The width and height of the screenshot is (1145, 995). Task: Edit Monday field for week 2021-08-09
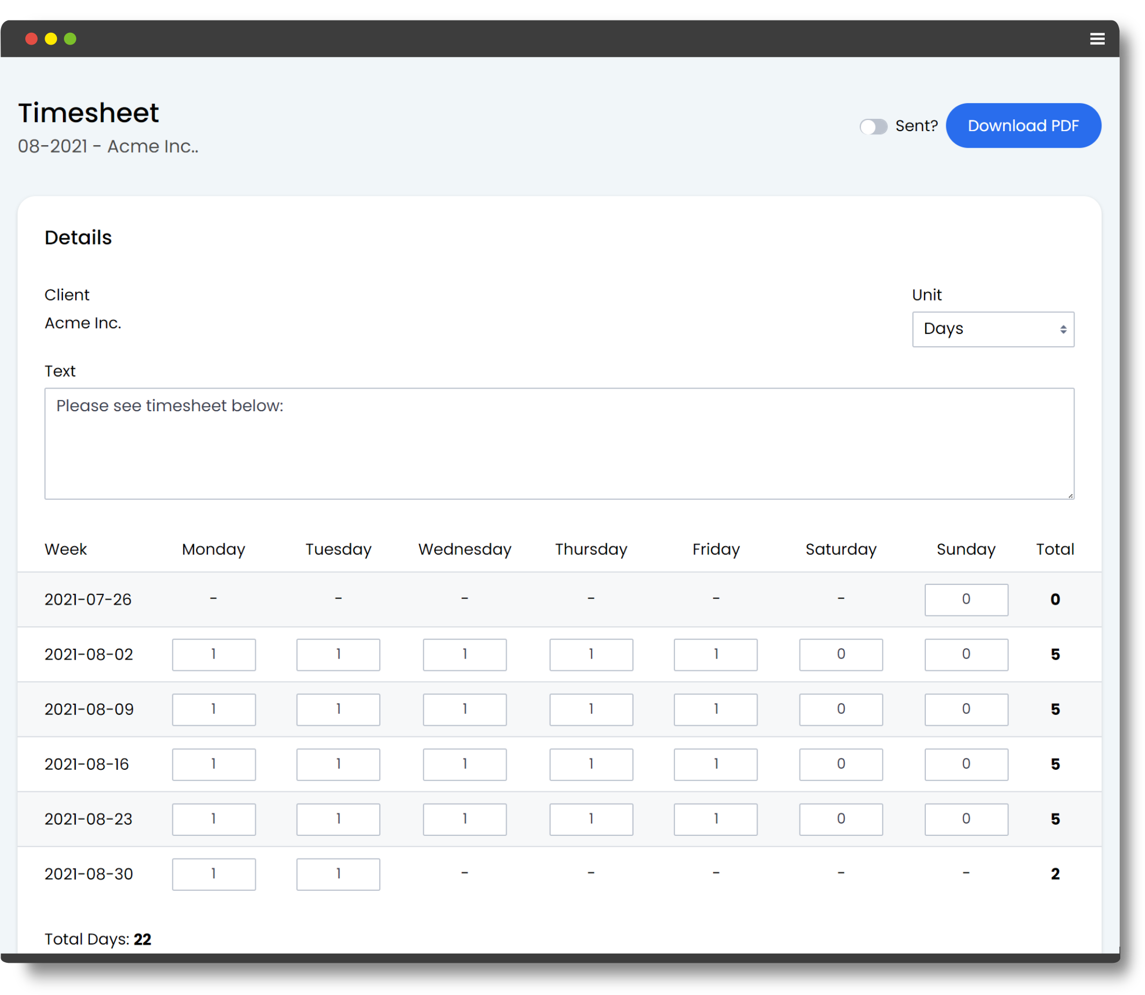tap(214, 710)
